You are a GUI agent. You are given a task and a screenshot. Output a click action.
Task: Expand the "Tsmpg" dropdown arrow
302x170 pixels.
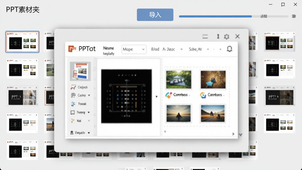tap(88, 112)
